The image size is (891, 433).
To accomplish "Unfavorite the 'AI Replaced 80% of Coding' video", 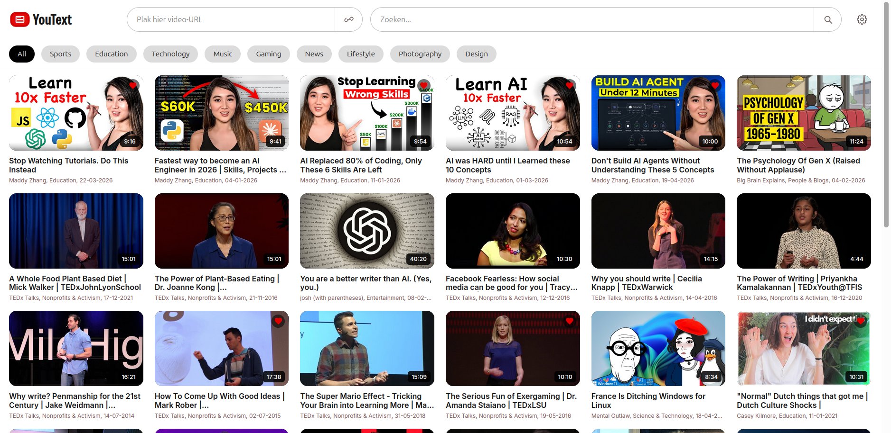I will 423,85.
